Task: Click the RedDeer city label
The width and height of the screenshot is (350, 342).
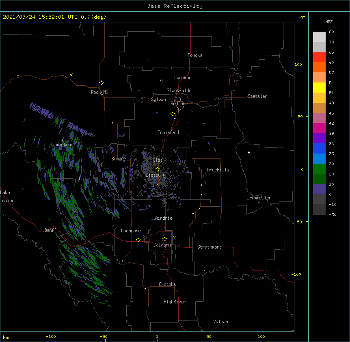Action: coord(179,104)
